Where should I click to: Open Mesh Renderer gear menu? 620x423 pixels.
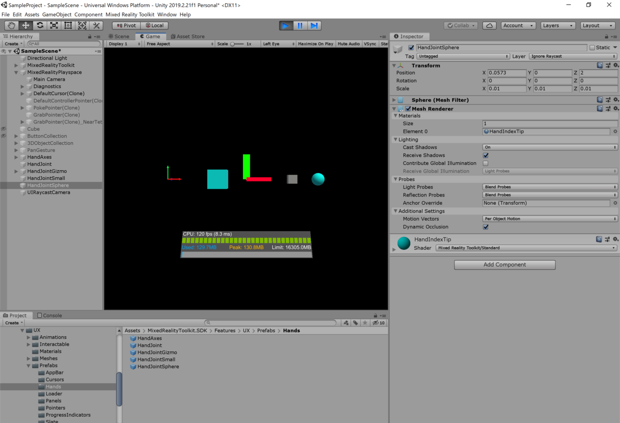(x=615, y=109)
